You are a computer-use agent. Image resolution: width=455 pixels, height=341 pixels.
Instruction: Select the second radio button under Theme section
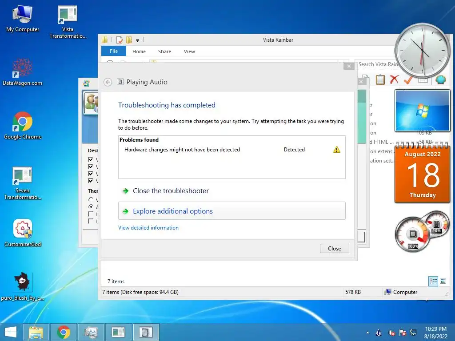91,207
